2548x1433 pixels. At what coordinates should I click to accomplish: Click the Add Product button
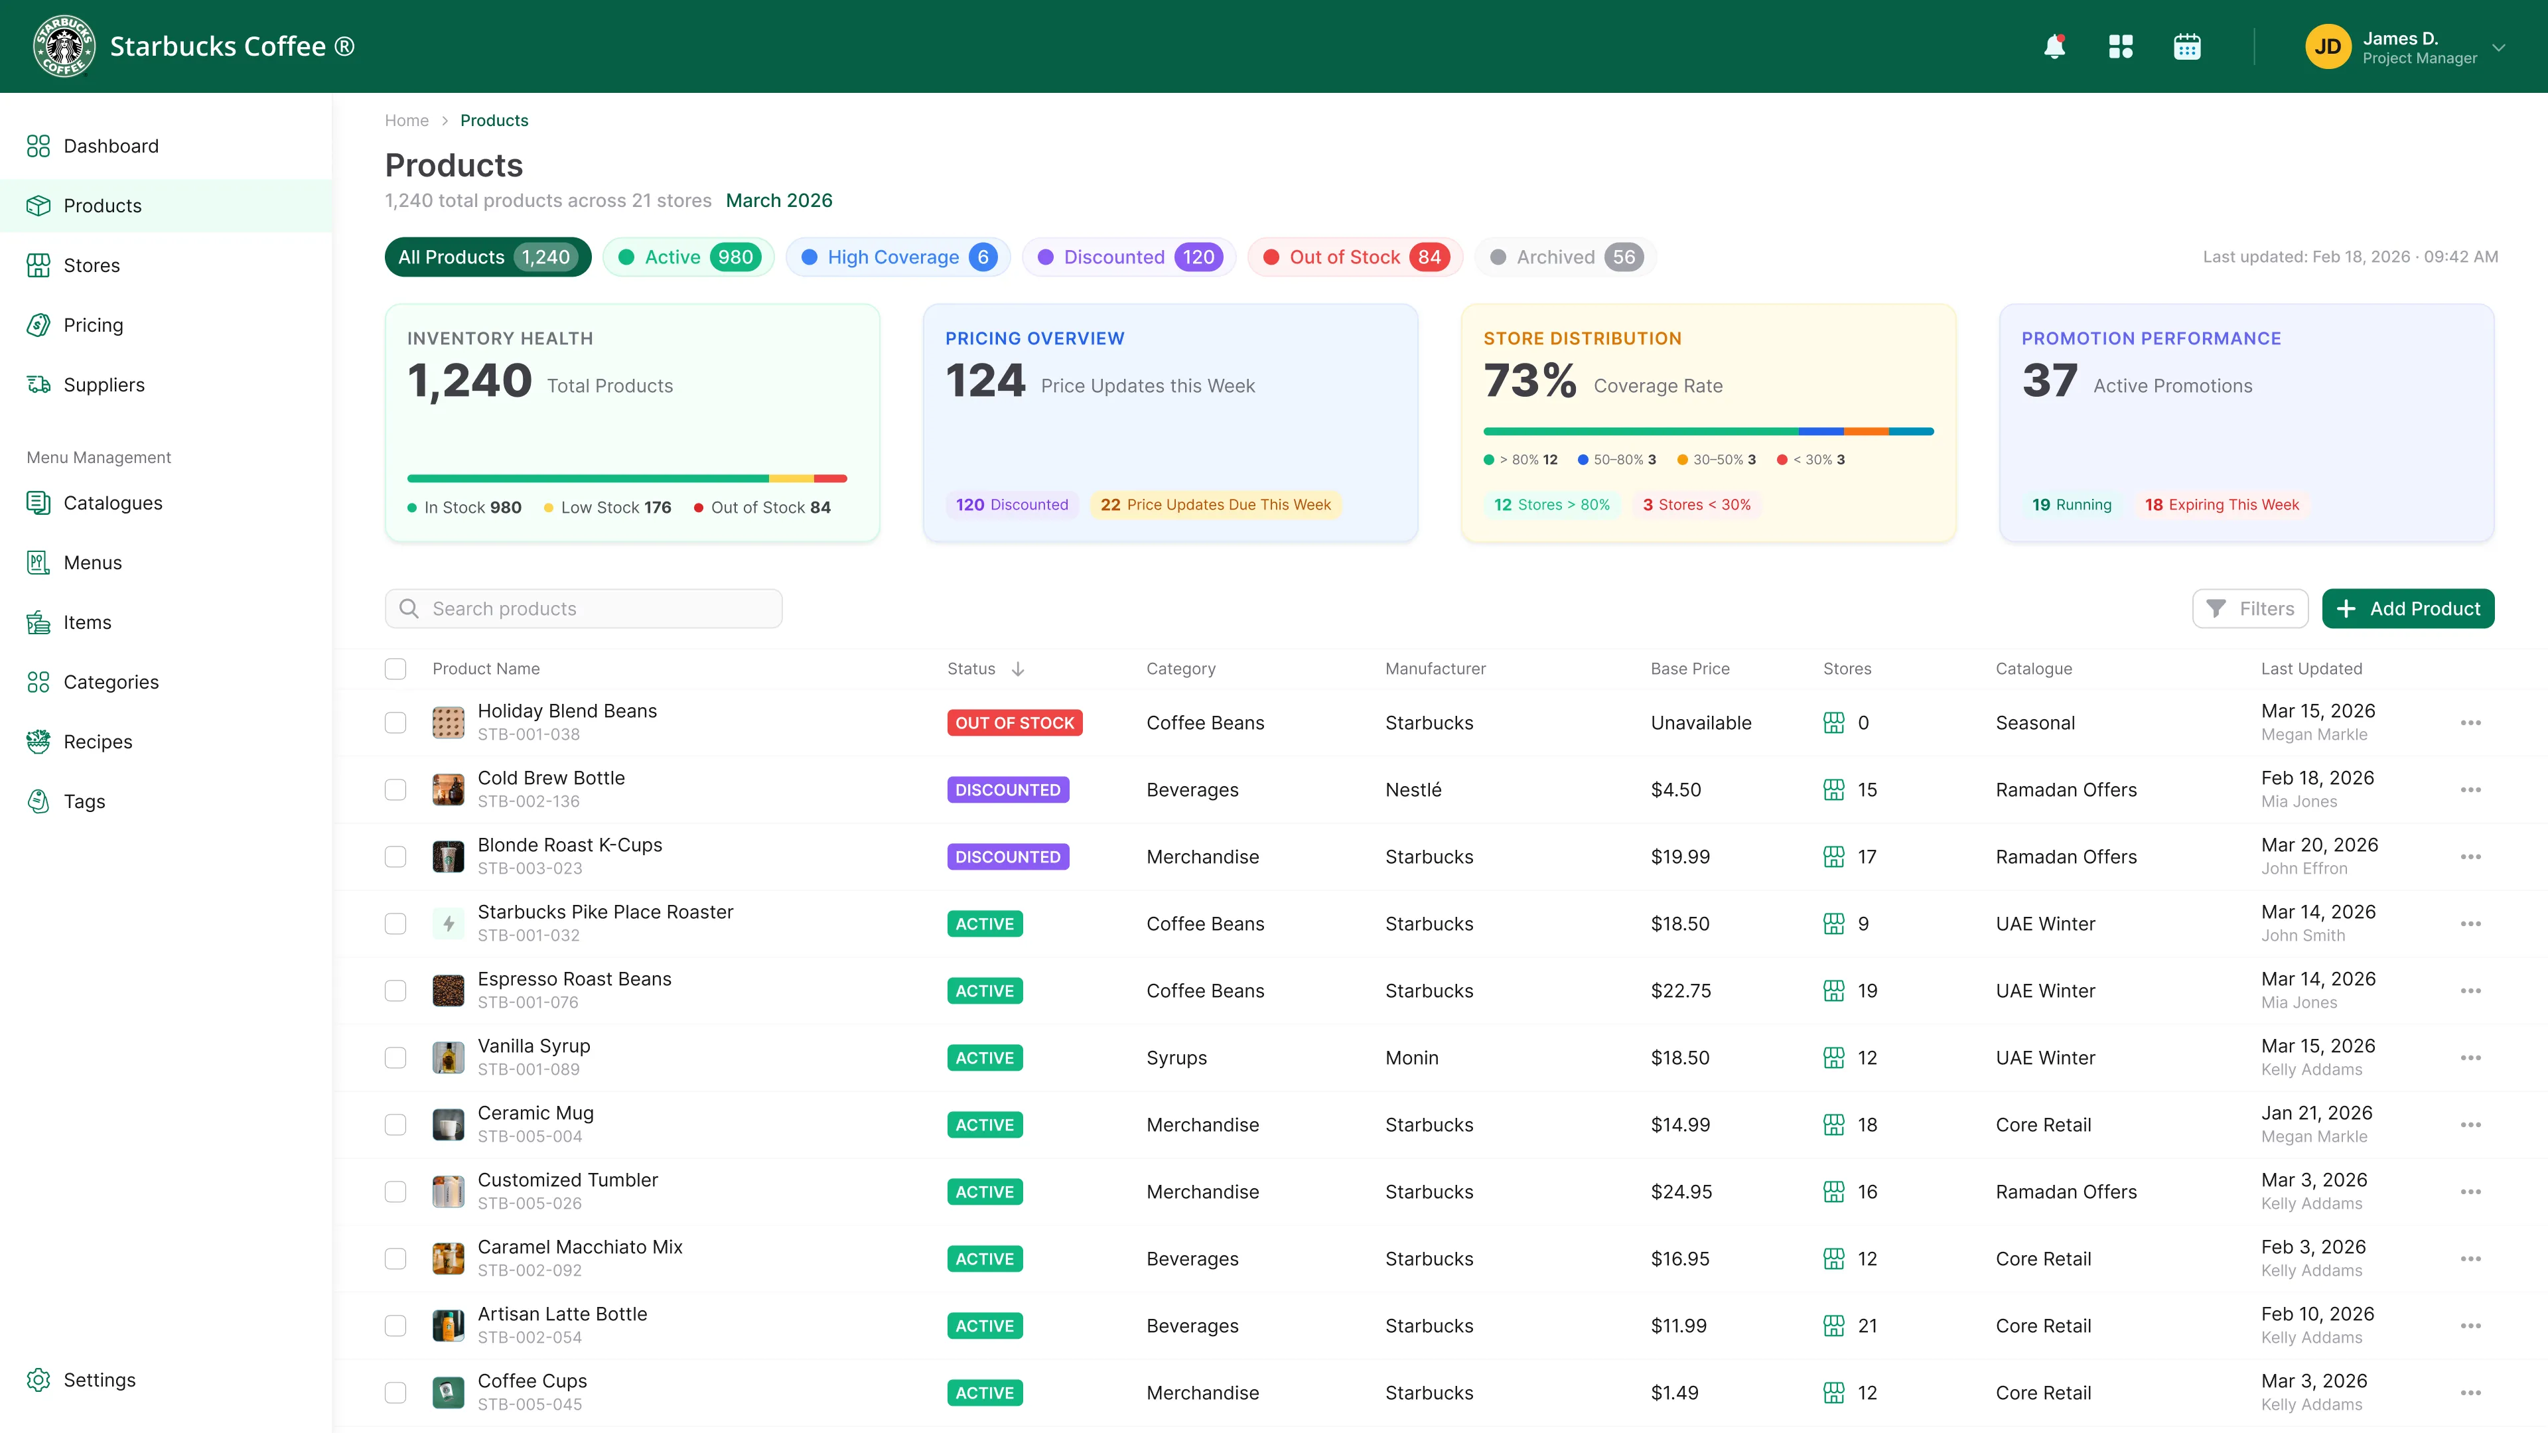(x=2407, y=609)
